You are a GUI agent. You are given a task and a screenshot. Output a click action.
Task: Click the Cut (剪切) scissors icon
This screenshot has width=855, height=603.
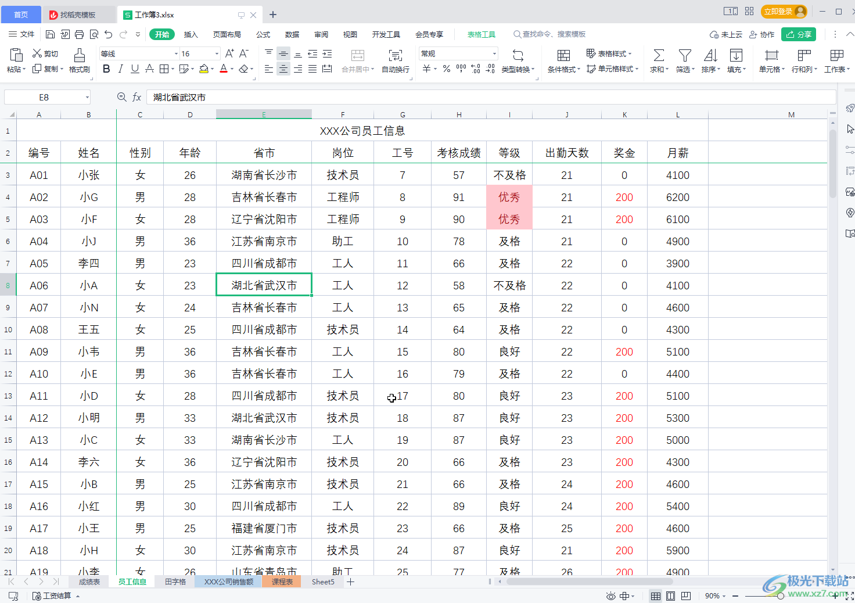point(37,53)
